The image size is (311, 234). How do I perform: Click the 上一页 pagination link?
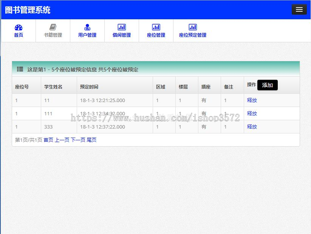click(x=62, y=140)
